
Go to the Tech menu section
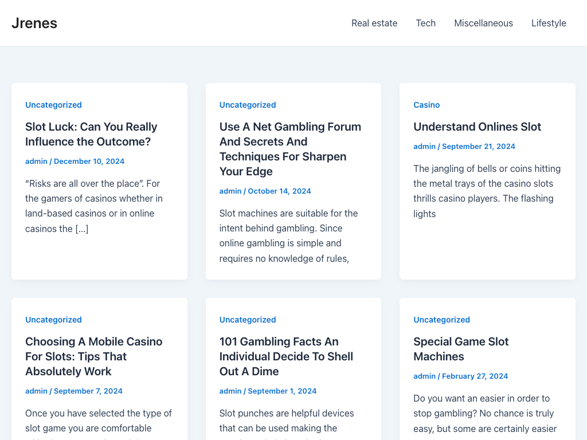pos(425,23)
